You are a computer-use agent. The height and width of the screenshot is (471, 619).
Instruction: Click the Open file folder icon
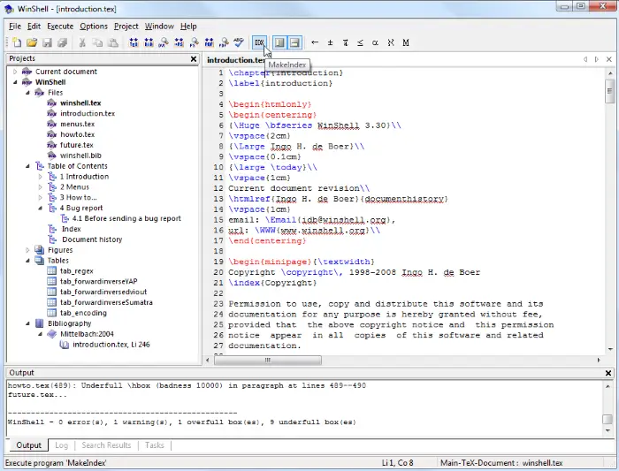click(x=32, y=42)
